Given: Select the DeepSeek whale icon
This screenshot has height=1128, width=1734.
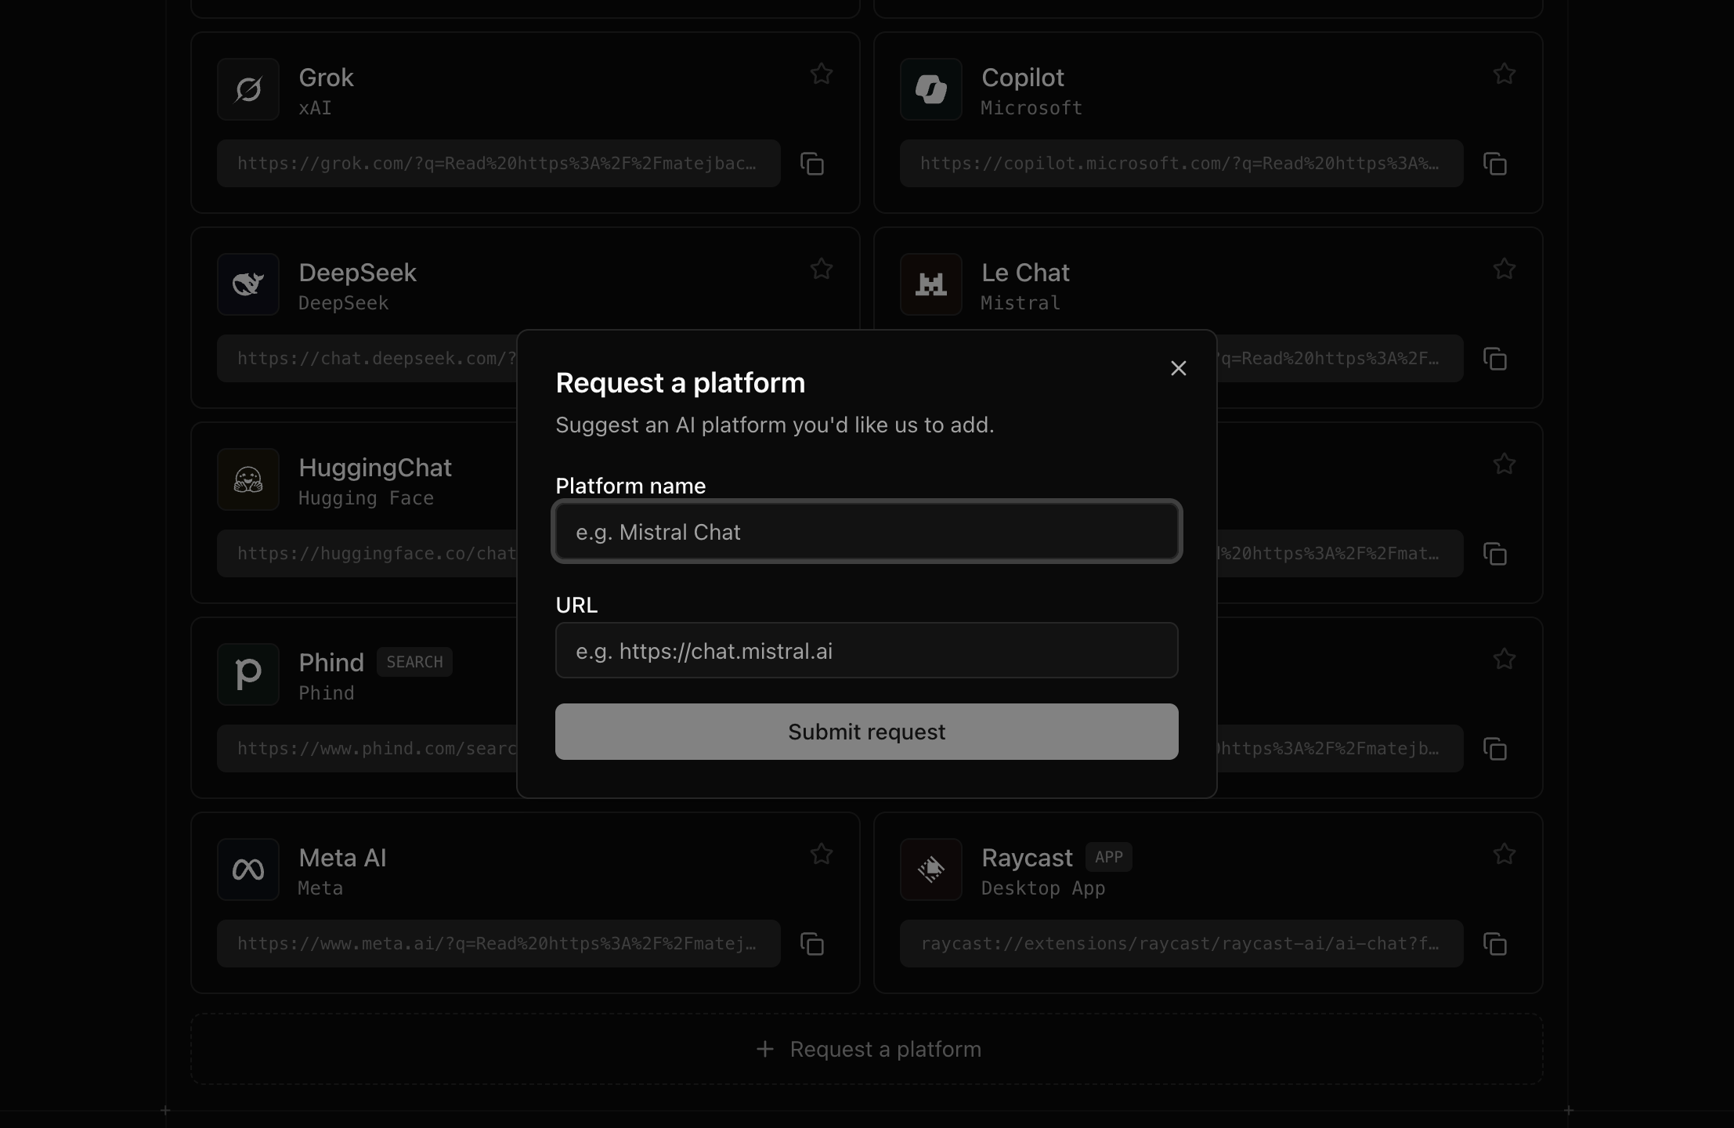Looking at the screenshot, I should (247, 284).
